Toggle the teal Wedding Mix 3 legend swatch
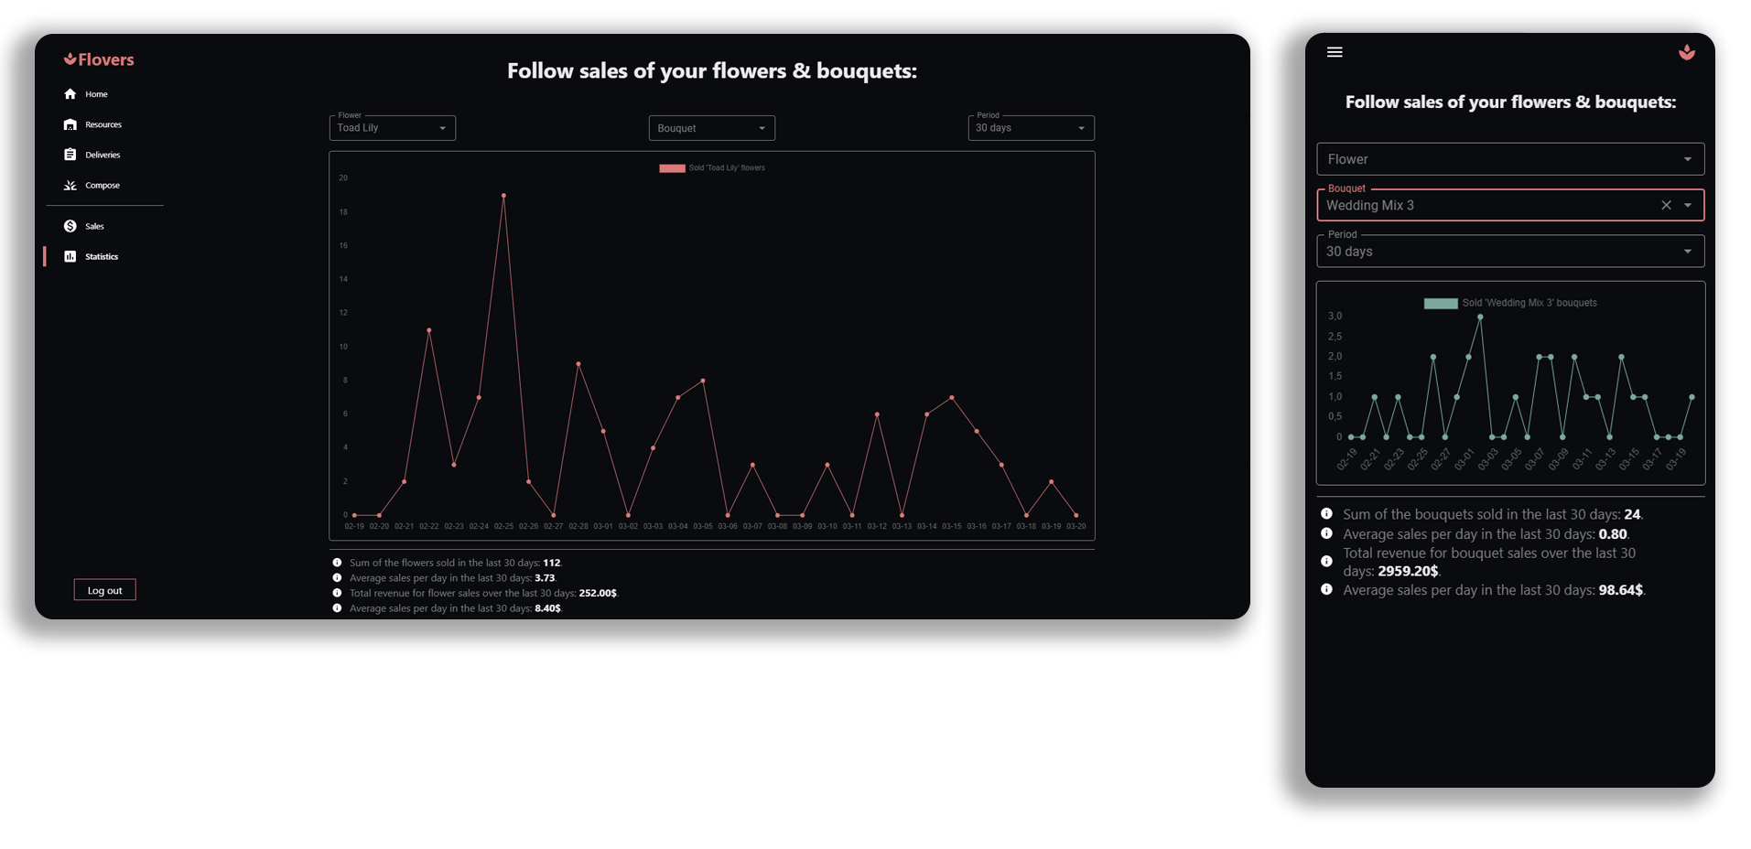 1441,303
